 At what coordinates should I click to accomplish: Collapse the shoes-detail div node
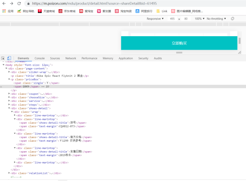click(9, 108)
